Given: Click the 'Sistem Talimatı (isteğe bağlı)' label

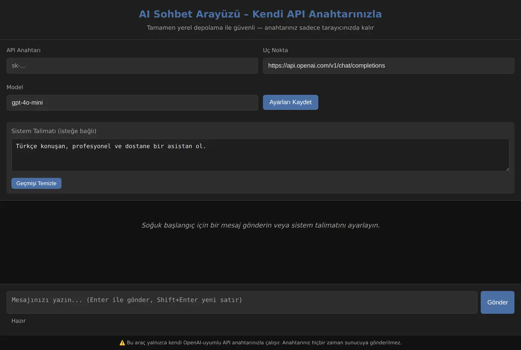Looking at the screenshot, I should click(54, 131).
